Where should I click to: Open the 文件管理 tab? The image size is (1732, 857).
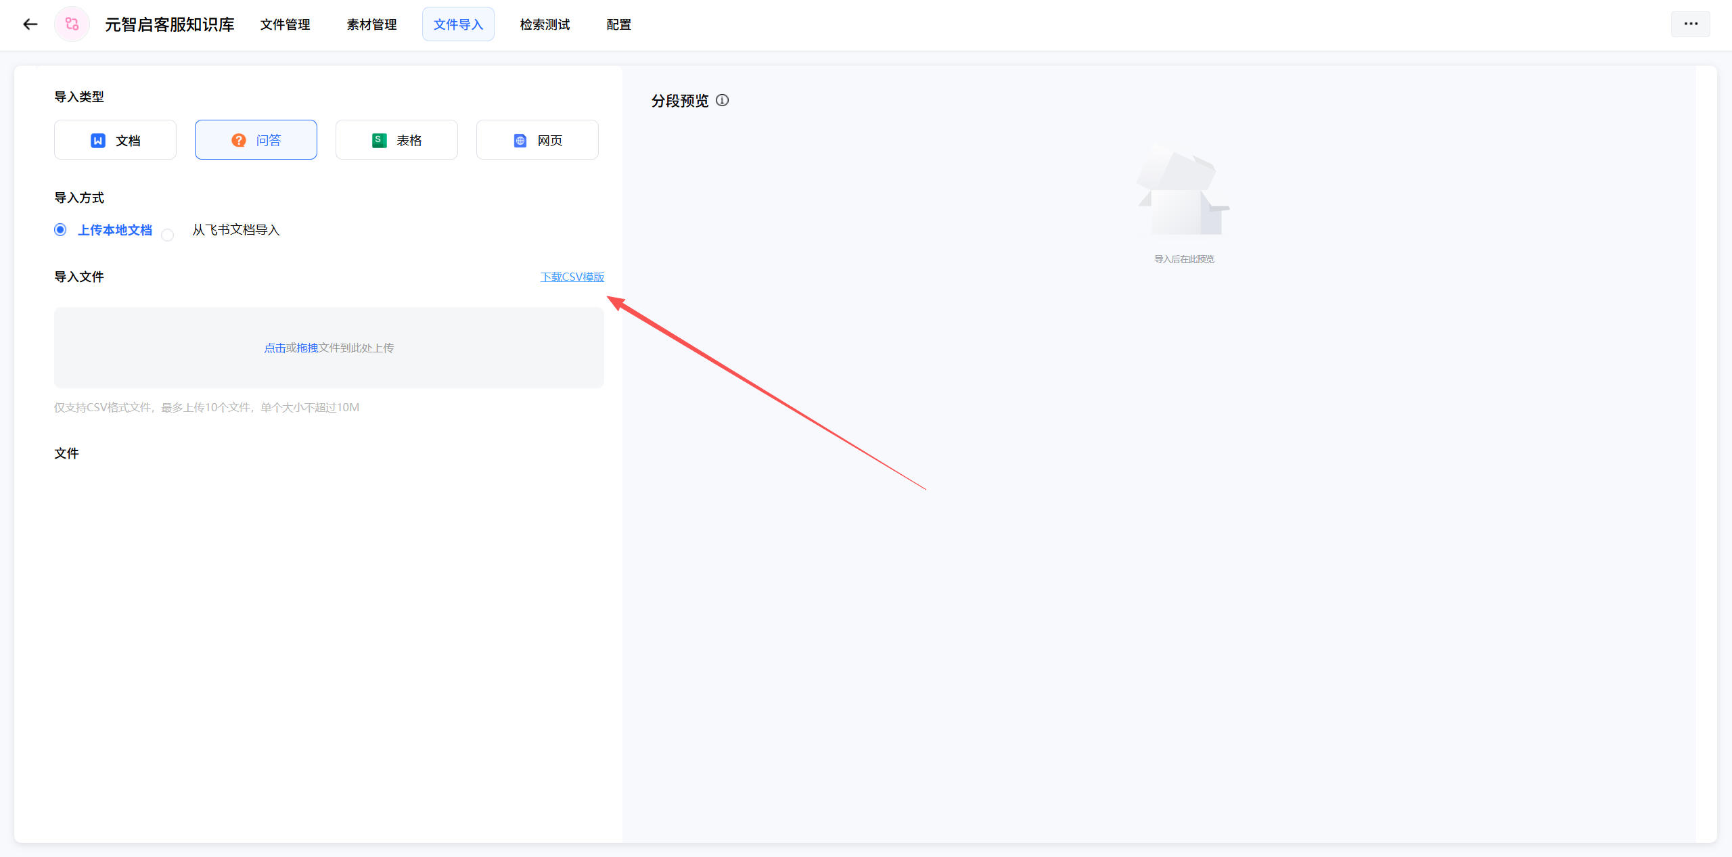point(285,24)
